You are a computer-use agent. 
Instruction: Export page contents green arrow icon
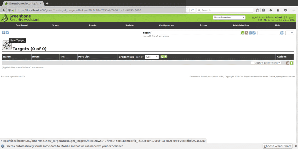(x=291, y=63)
